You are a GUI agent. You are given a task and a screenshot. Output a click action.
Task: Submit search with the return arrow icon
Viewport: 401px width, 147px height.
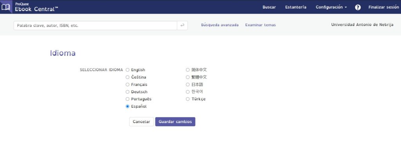pyautogui.click(x=182, y=25)
